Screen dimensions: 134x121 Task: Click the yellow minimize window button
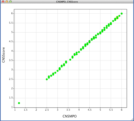7,2
